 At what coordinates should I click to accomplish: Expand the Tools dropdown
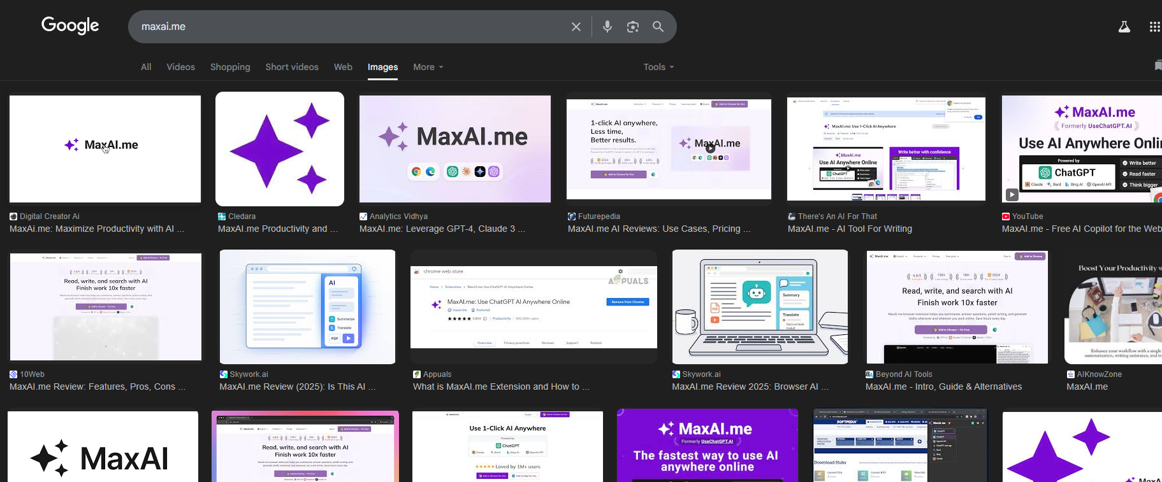[658, 67]
